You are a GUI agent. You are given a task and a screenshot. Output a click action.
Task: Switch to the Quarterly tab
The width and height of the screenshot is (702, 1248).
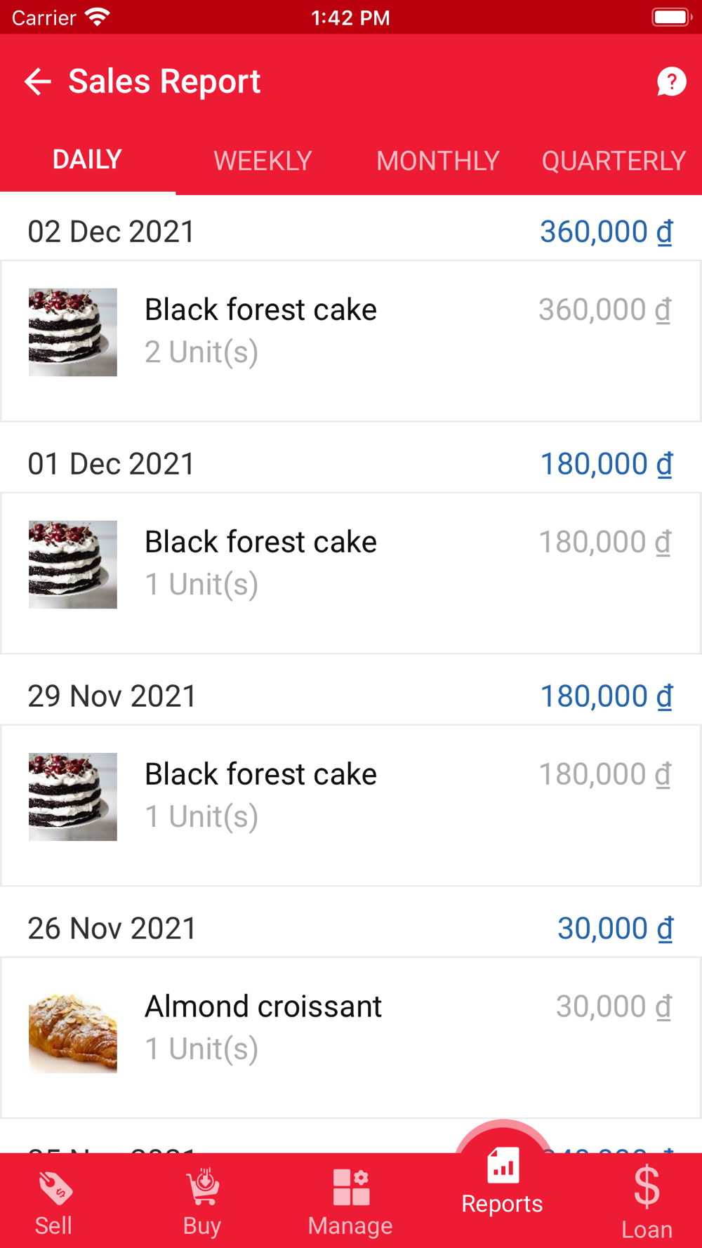click(x=614, y=161)
